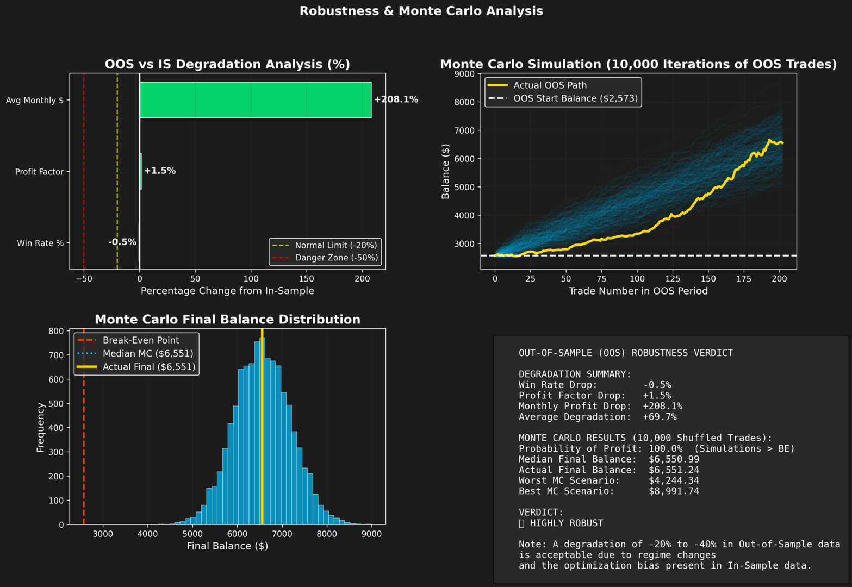Click the Normal Limit (-20%) legend entry

pos(325,246)
